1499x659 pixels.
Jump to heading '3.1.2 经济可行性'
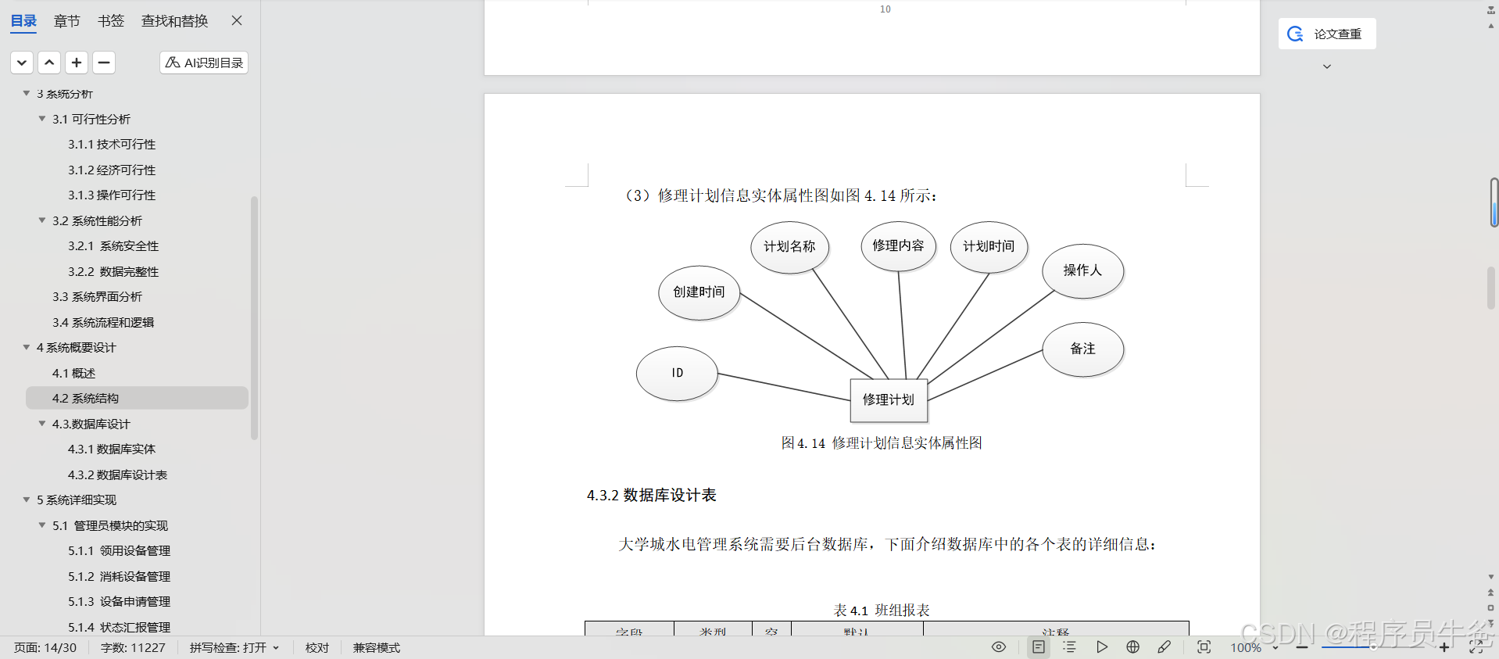click(112, 170)
